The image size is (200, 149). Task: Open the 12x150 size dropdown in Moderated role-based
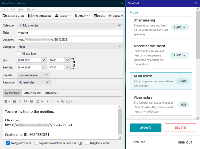point(179,55)
